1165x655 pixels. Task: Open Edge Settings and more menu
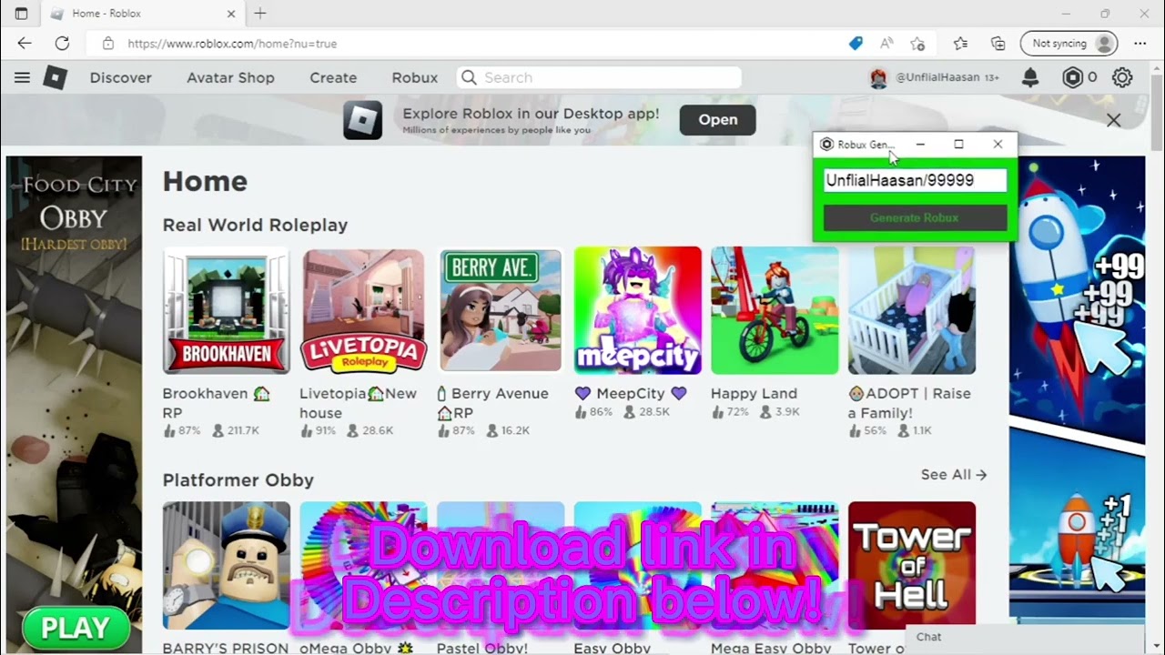click(1140, 43)
